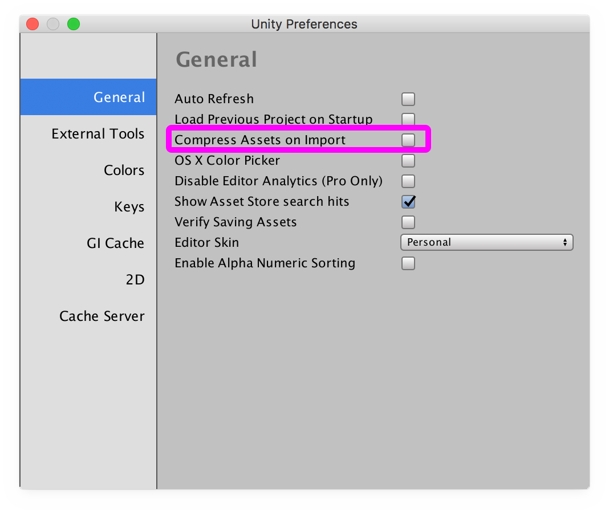Click the OS X Color Picker label
The width and height of the screenshot is (609, 513).
227,160
